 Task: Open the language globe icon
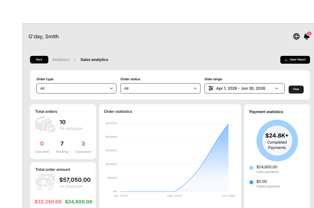[x=296, y=36]
